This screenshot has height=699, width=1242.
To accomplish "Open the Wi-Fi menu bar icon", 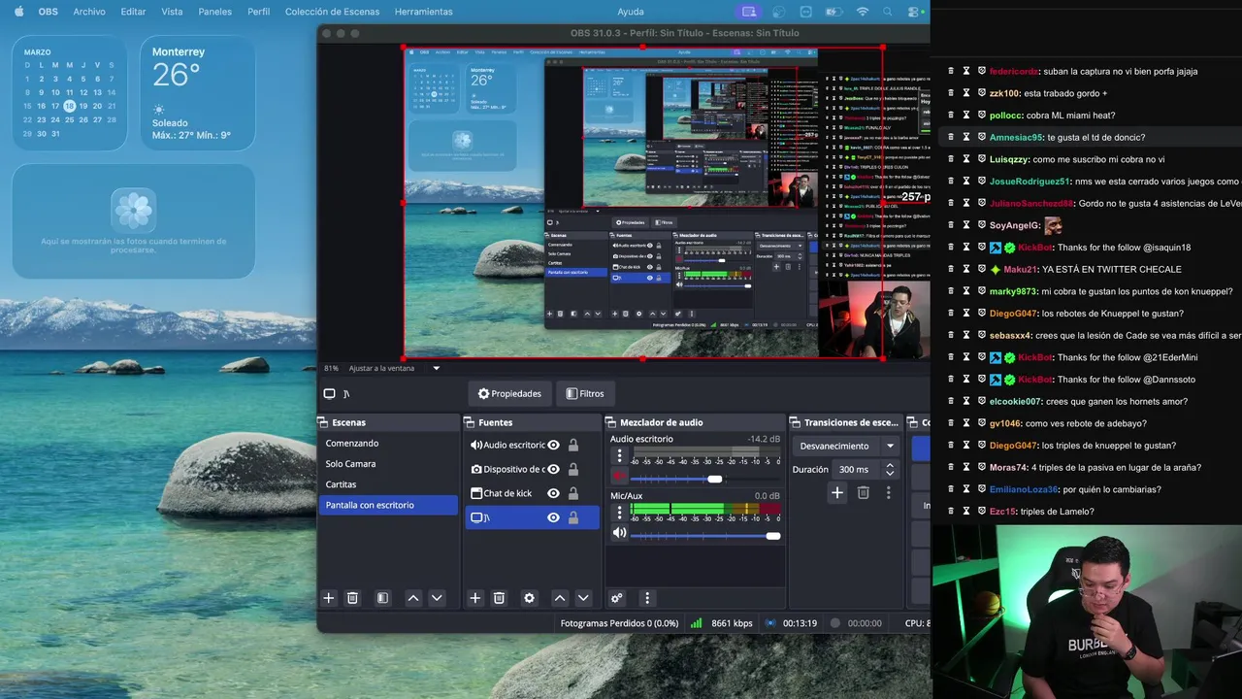I will 862,12.
